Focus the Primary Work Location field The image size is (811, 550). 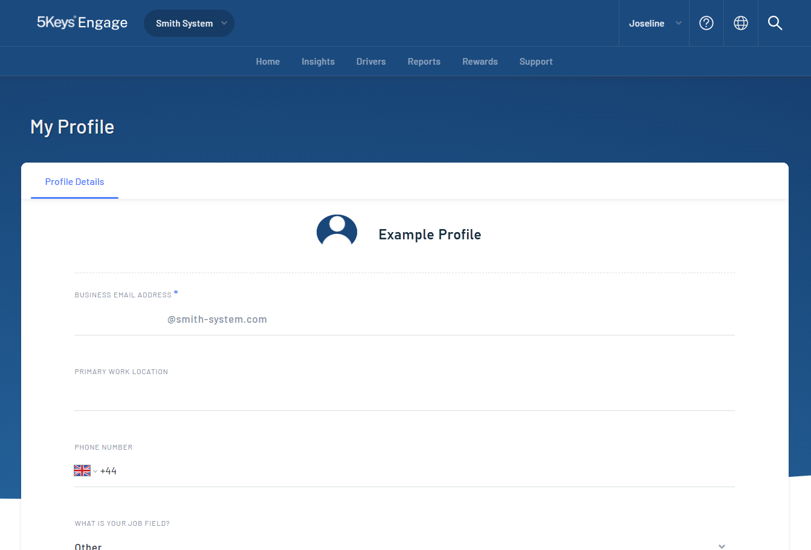pos(404,396)
